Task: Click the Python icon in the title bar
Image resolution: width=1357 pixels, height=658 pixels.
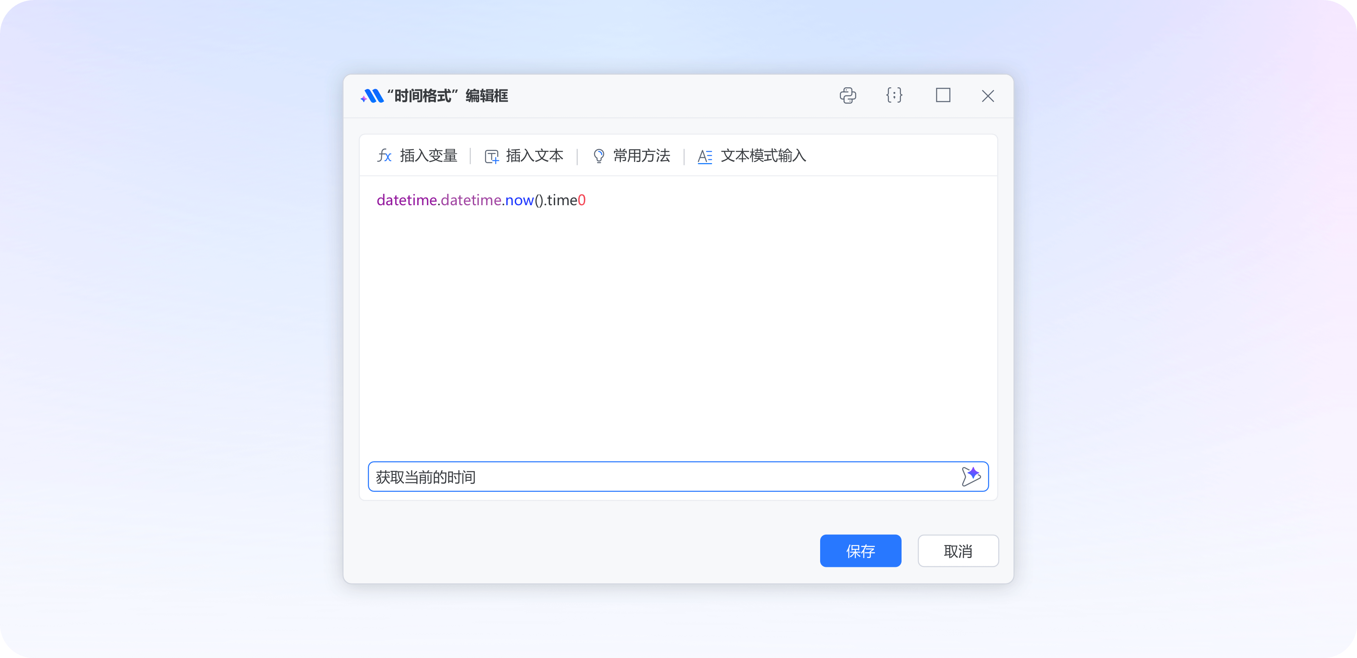Action: (x=848, y=96)
